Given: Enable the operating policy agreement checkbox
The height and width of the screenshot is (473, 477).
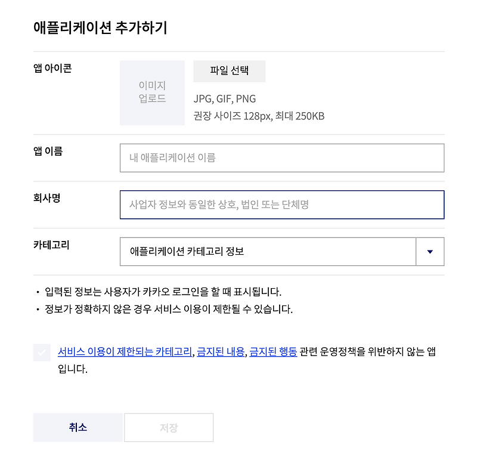Looking at the screenshot, I should point(41,353).
